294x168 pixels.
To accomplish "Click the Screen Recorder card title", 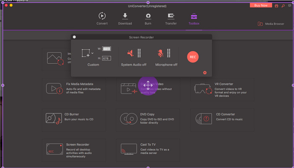I will tap(78, 144).
